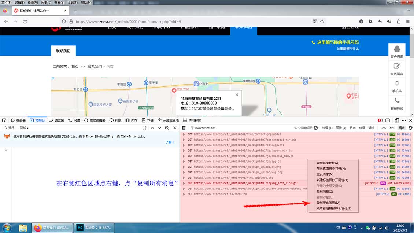Viewport: 414px width, 233px height.
Task: Open Firefox hamburger application menu
Action: [408, 22]
